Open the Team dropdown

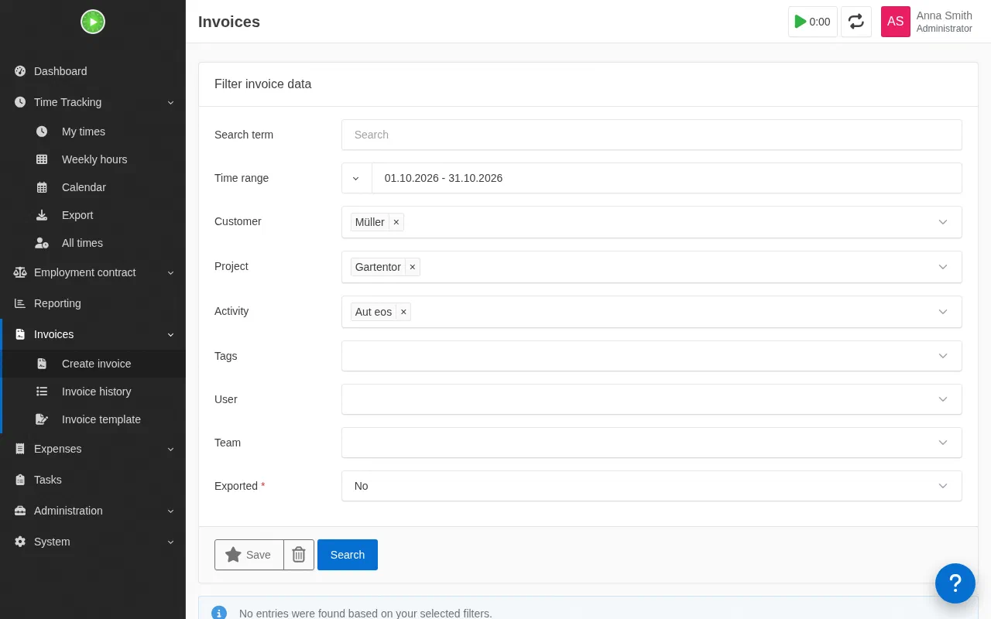pos(652,443)
